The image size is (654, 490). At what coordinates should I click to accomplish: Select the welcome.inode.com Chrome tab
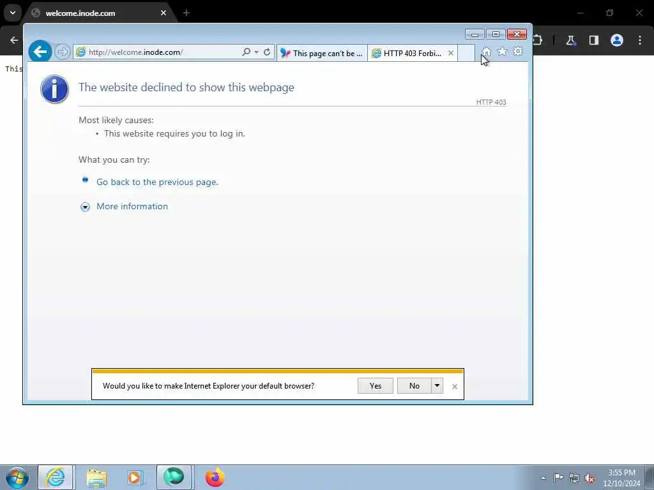click(x=99, y=13)
